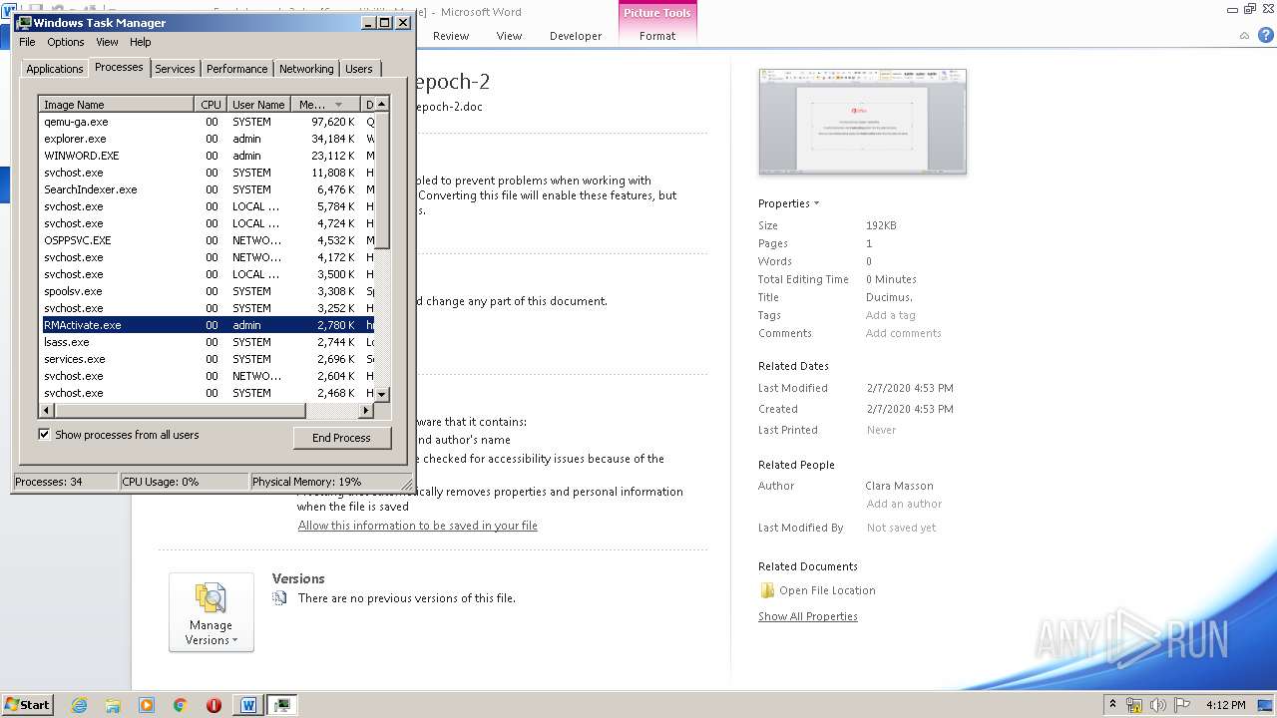1277x718 pixels.
Task: Show hidden system tray icons
Action: point(1112,705)
